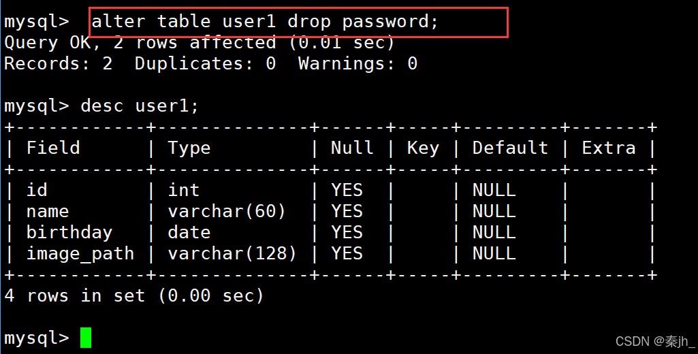Click the Key column header
The width and height of the screenshot is (698, 354).
pyautogui.click(x=423, y=148)
